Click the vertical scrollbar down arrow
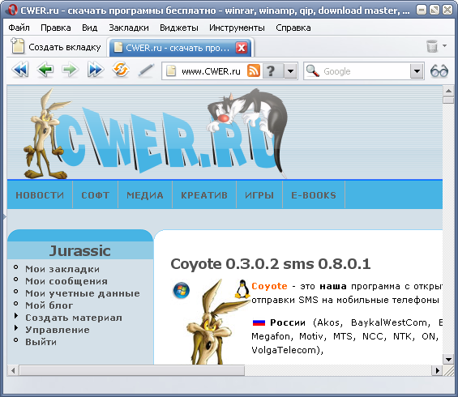458x397 pixels. 448,359
